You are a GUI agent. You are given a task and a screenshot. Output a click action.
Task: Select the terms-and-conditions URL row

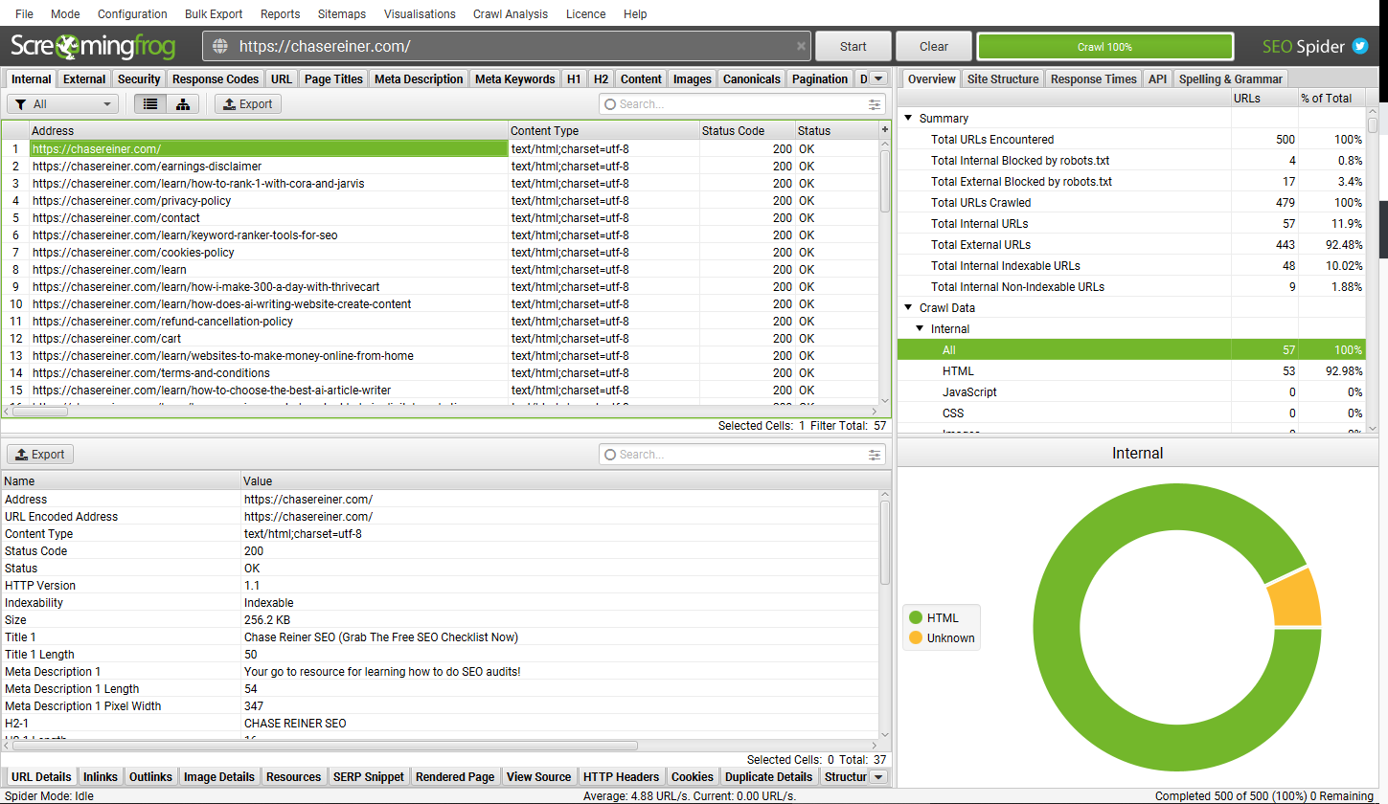pyautogui.click(x=446, y=373)
